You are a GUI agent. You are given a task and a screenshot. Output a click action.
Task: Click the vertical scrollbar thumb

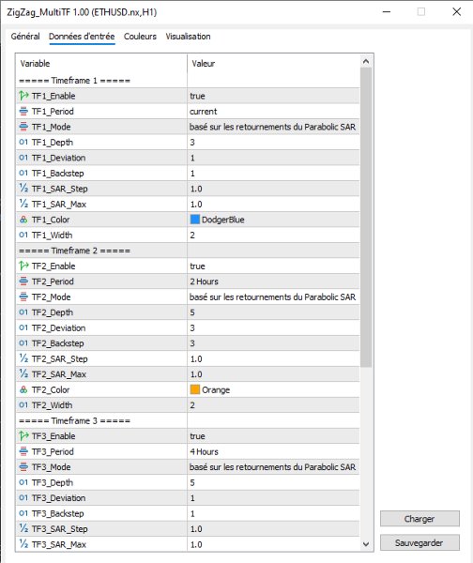click(366, 218)
